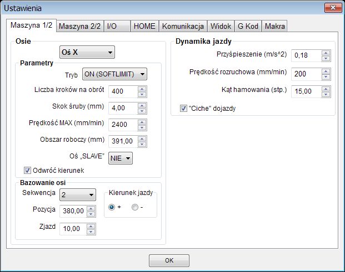Decrease Skok śruby value

[142, 111]
